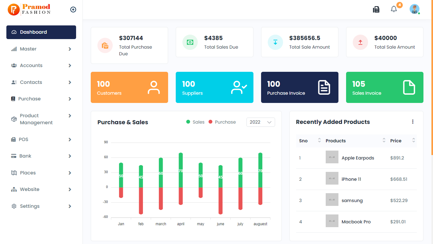Click the Sales Invoice file icon
The width and height of the screenshot is (433, 244).
point(409,87)
